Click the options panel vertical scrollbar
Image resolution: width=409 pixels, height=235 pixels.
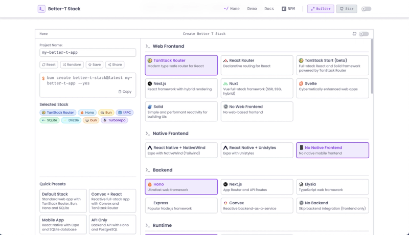point(372,67)
